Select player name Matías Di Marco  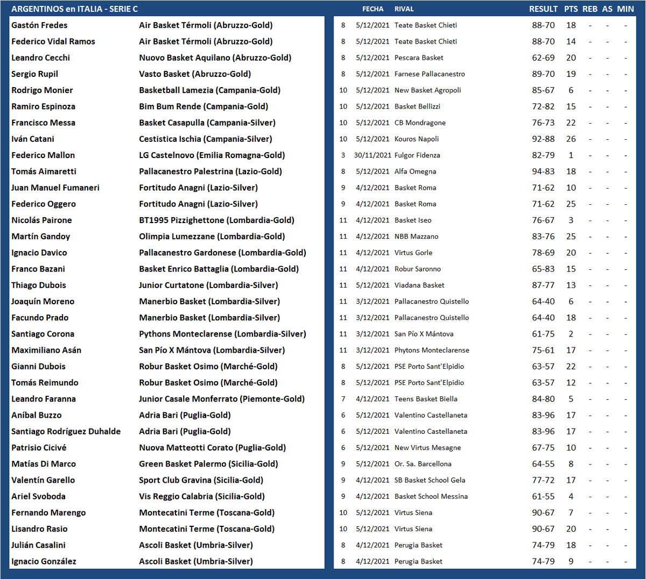click(44, 464)
